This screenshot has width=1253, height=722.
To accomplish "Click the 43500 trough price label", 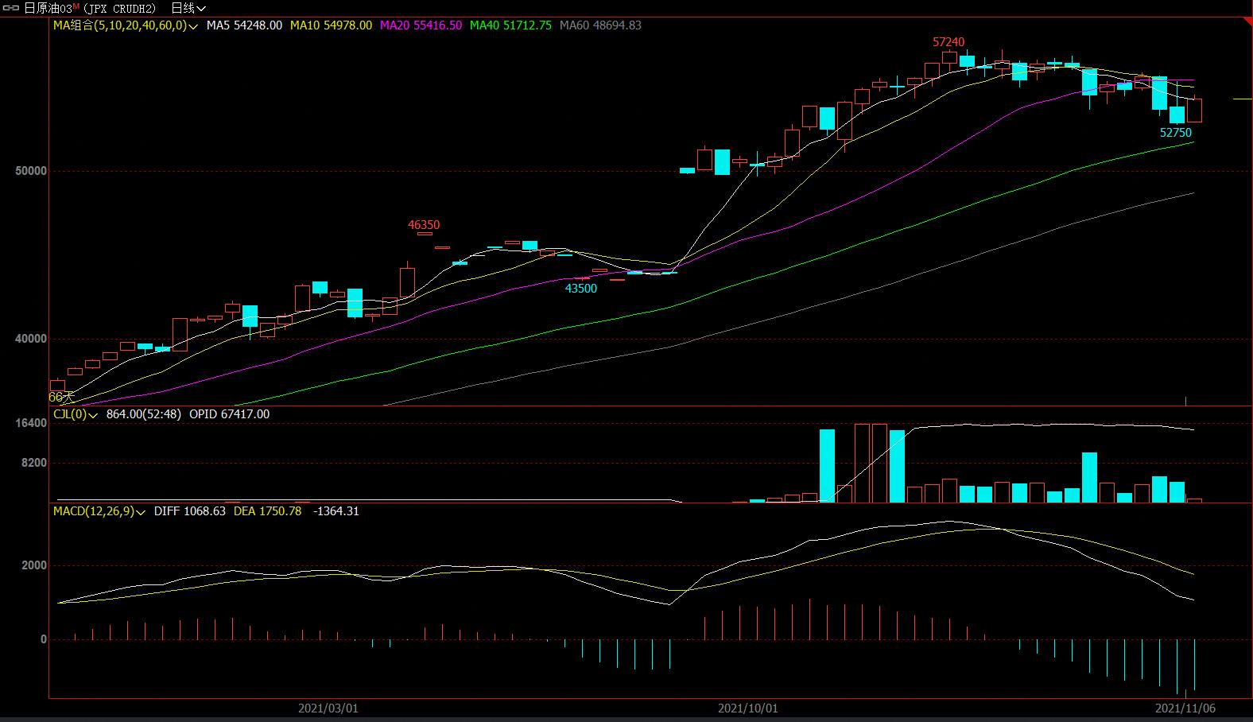I will [x=581, y=289].
